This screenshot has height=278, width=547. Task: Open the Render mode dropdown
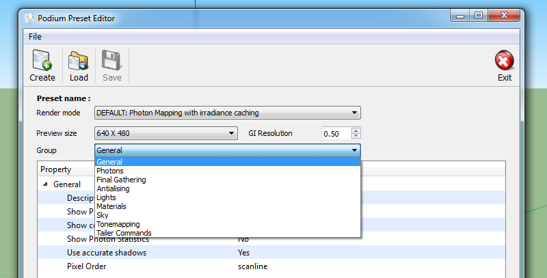pos(228,113)
